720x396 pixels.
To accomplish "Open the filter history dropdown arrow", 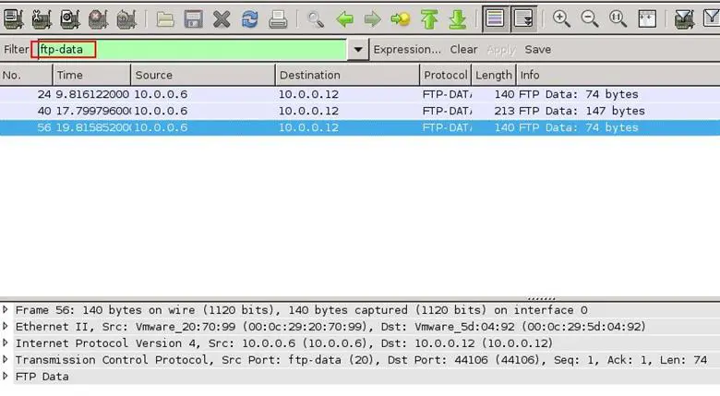I will click(x=358, y=50).
